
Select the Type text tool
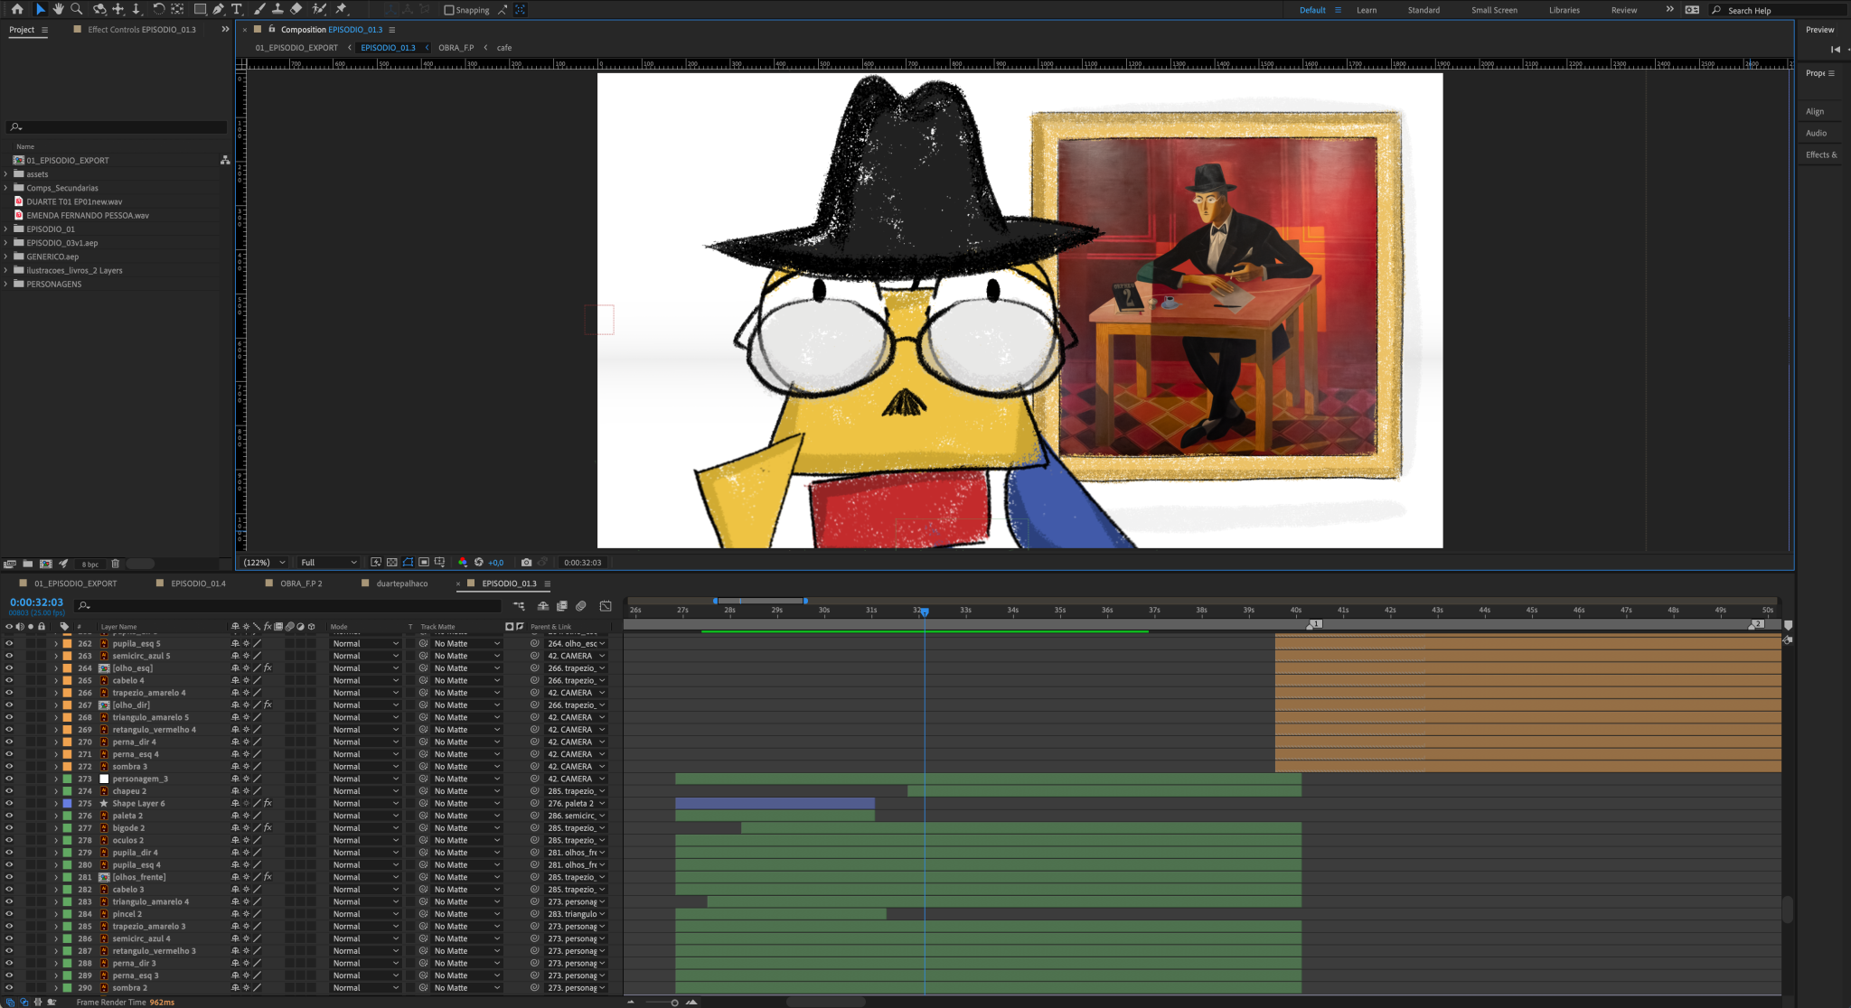[x=237, y=9]
